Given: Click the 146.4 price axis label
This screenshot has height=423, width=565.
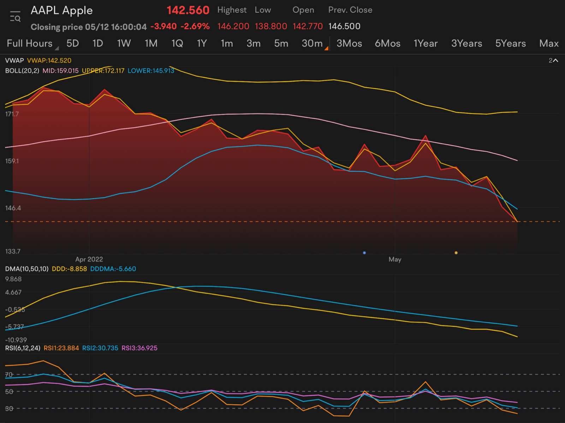Looking at the screenshot, I should [x=13, y=208].
